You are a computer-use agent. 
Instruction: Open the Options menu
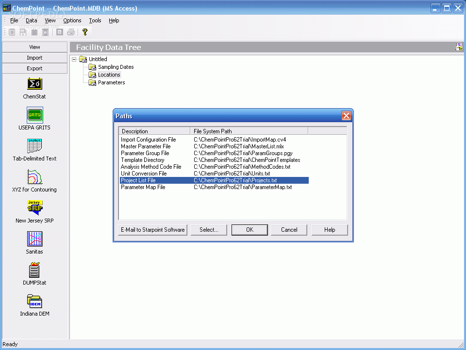[72, 20]
